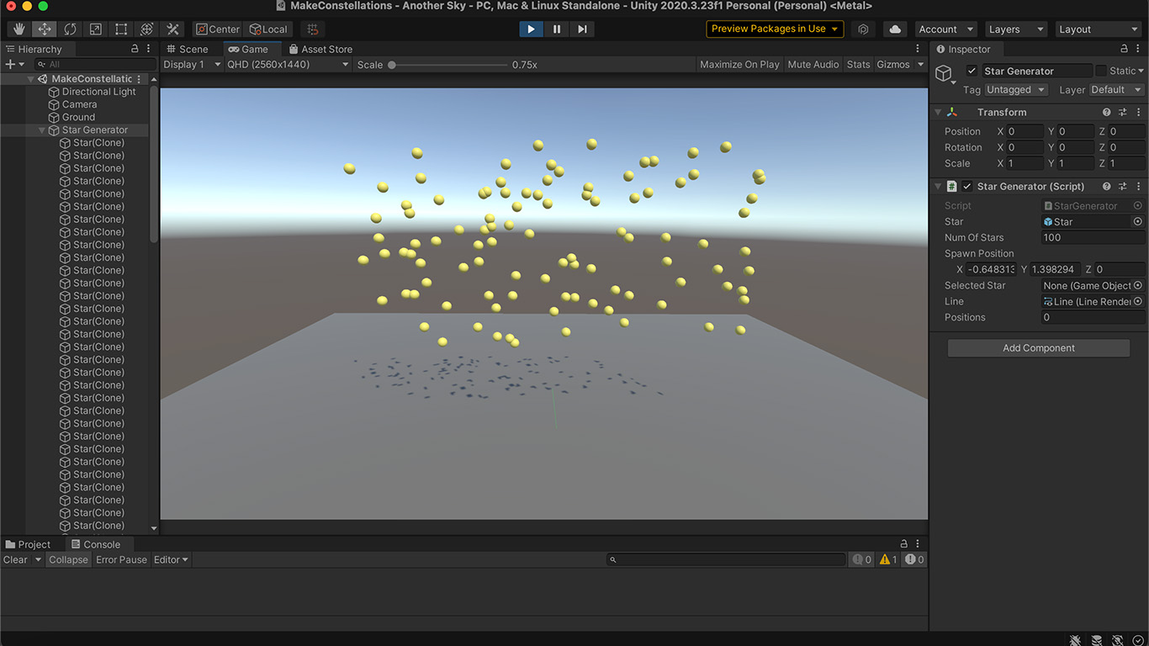Viewport: 1149px width, 646px height.
Task: Click Maximize On Play button
Action: point(739,65)
